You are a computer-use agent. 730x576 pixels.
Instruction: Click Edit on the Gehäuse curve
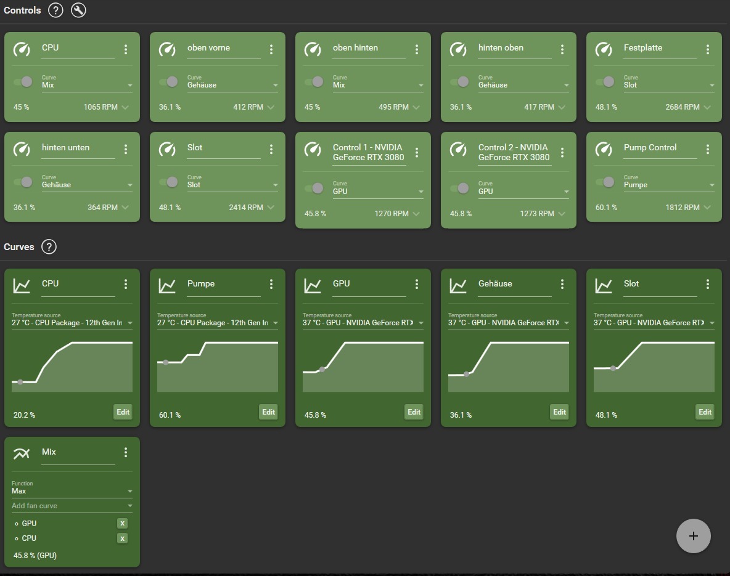(x=560, y=412)
